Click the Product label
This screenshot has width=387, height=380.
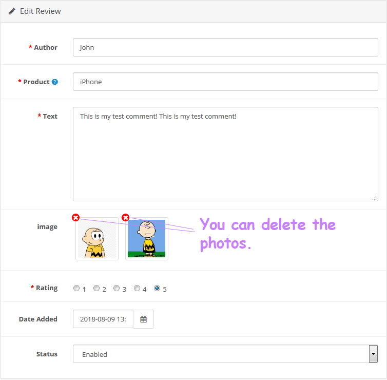[36, 82]
